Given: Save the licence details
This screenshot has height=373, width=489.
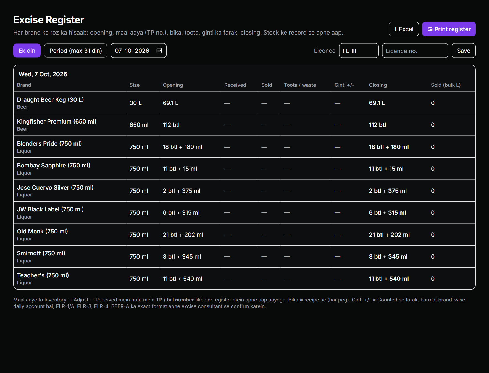Looking at the screenshot, I should (464, 51).
